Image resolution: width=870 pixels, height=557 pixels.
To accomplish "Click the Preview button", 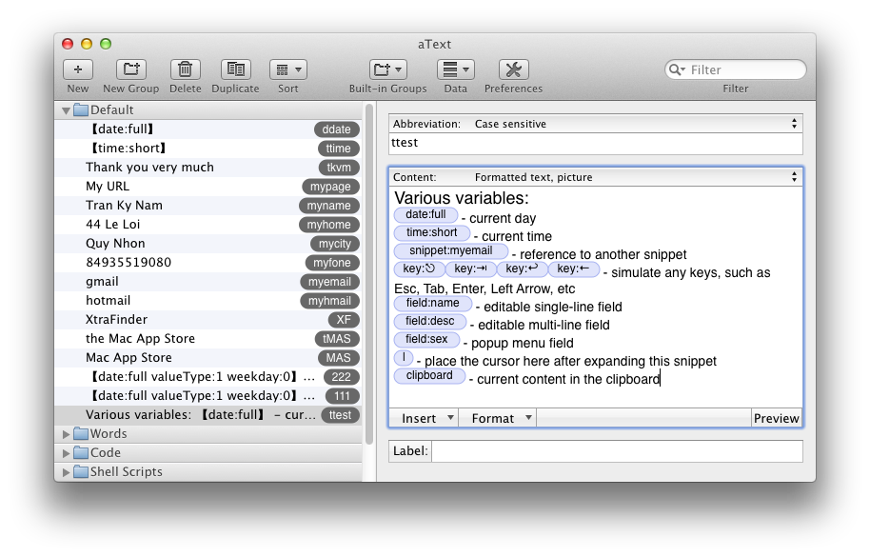I will pos(776,418).
